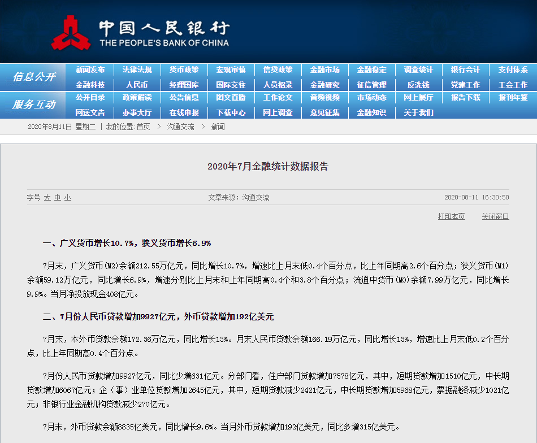Set font size to small (小)
This screenshot has height=443, width=537.
[x=68, y=198]
